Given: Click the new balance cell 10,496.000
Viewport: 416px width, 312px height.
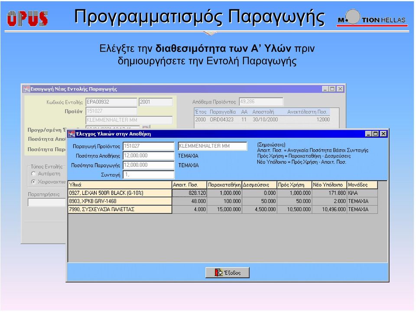Looking at the screenshot, I should [329, 209].
